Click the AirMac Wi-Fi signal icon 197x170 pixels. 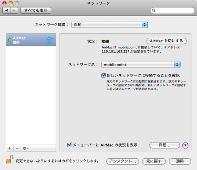coord(49,40)
